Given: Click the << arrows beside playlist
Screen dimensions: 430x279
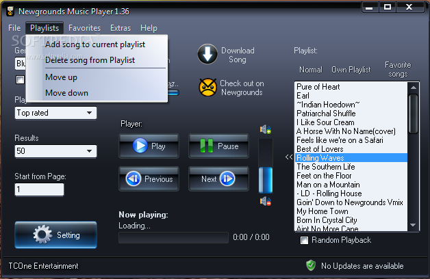Looking at the screenshot, I should 289,157.
